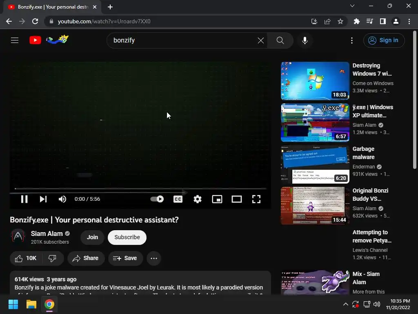The image size is (418, 314).
Task: Reload the page
Action: click(35, 21)
